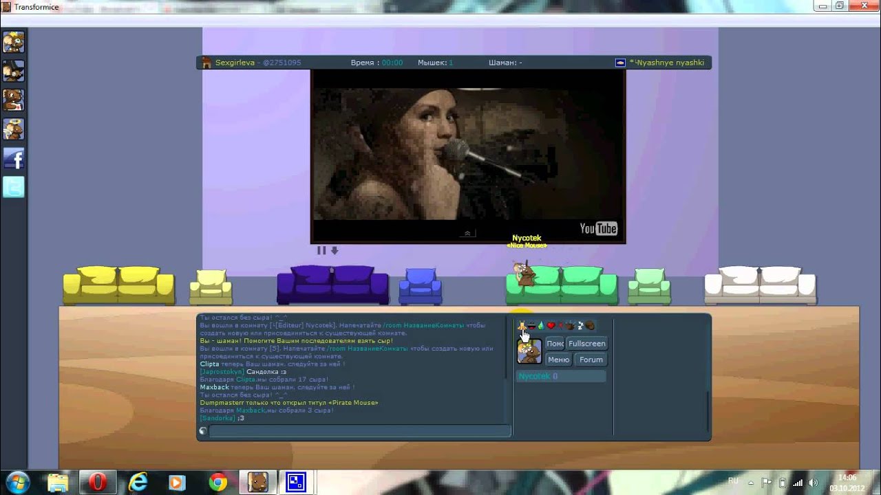Viewport: 881px width, 495px height.
Task: Click the Nycotek mouse character on the sofa
Action: click(x=524, y=274)
